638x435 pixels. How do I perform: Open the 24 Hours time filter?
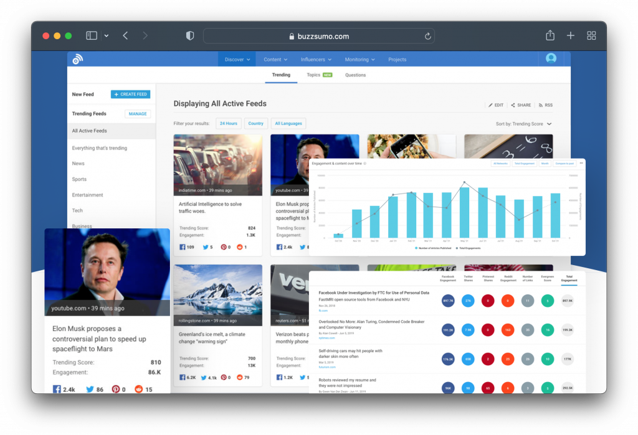point(228,123)
